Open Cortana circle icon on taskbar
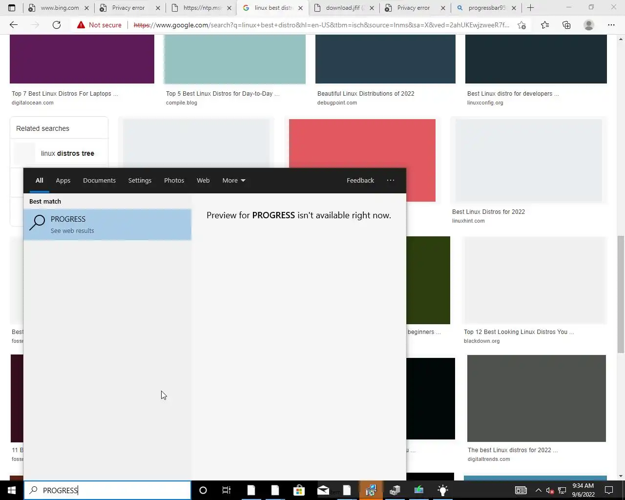The image size is (625, 500). 203,490
